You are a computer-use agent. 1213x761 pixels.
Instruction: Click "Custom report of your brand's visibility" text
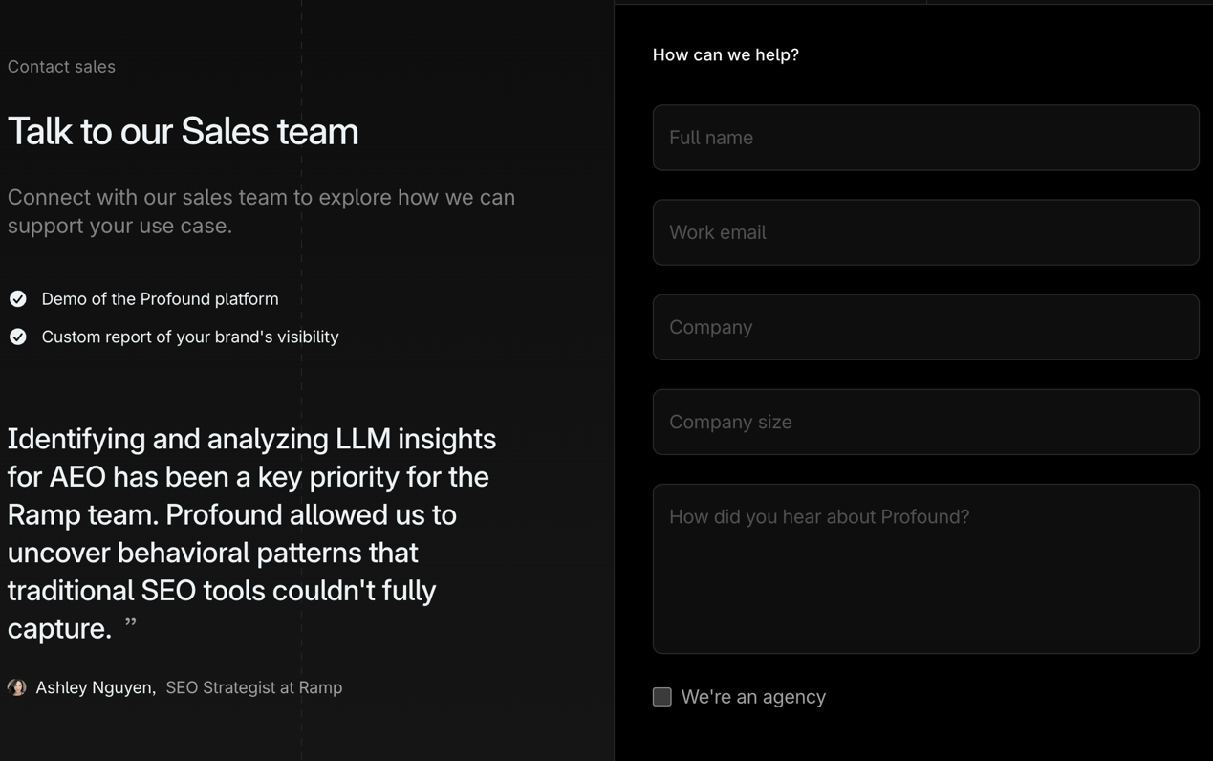coord(190,337)
